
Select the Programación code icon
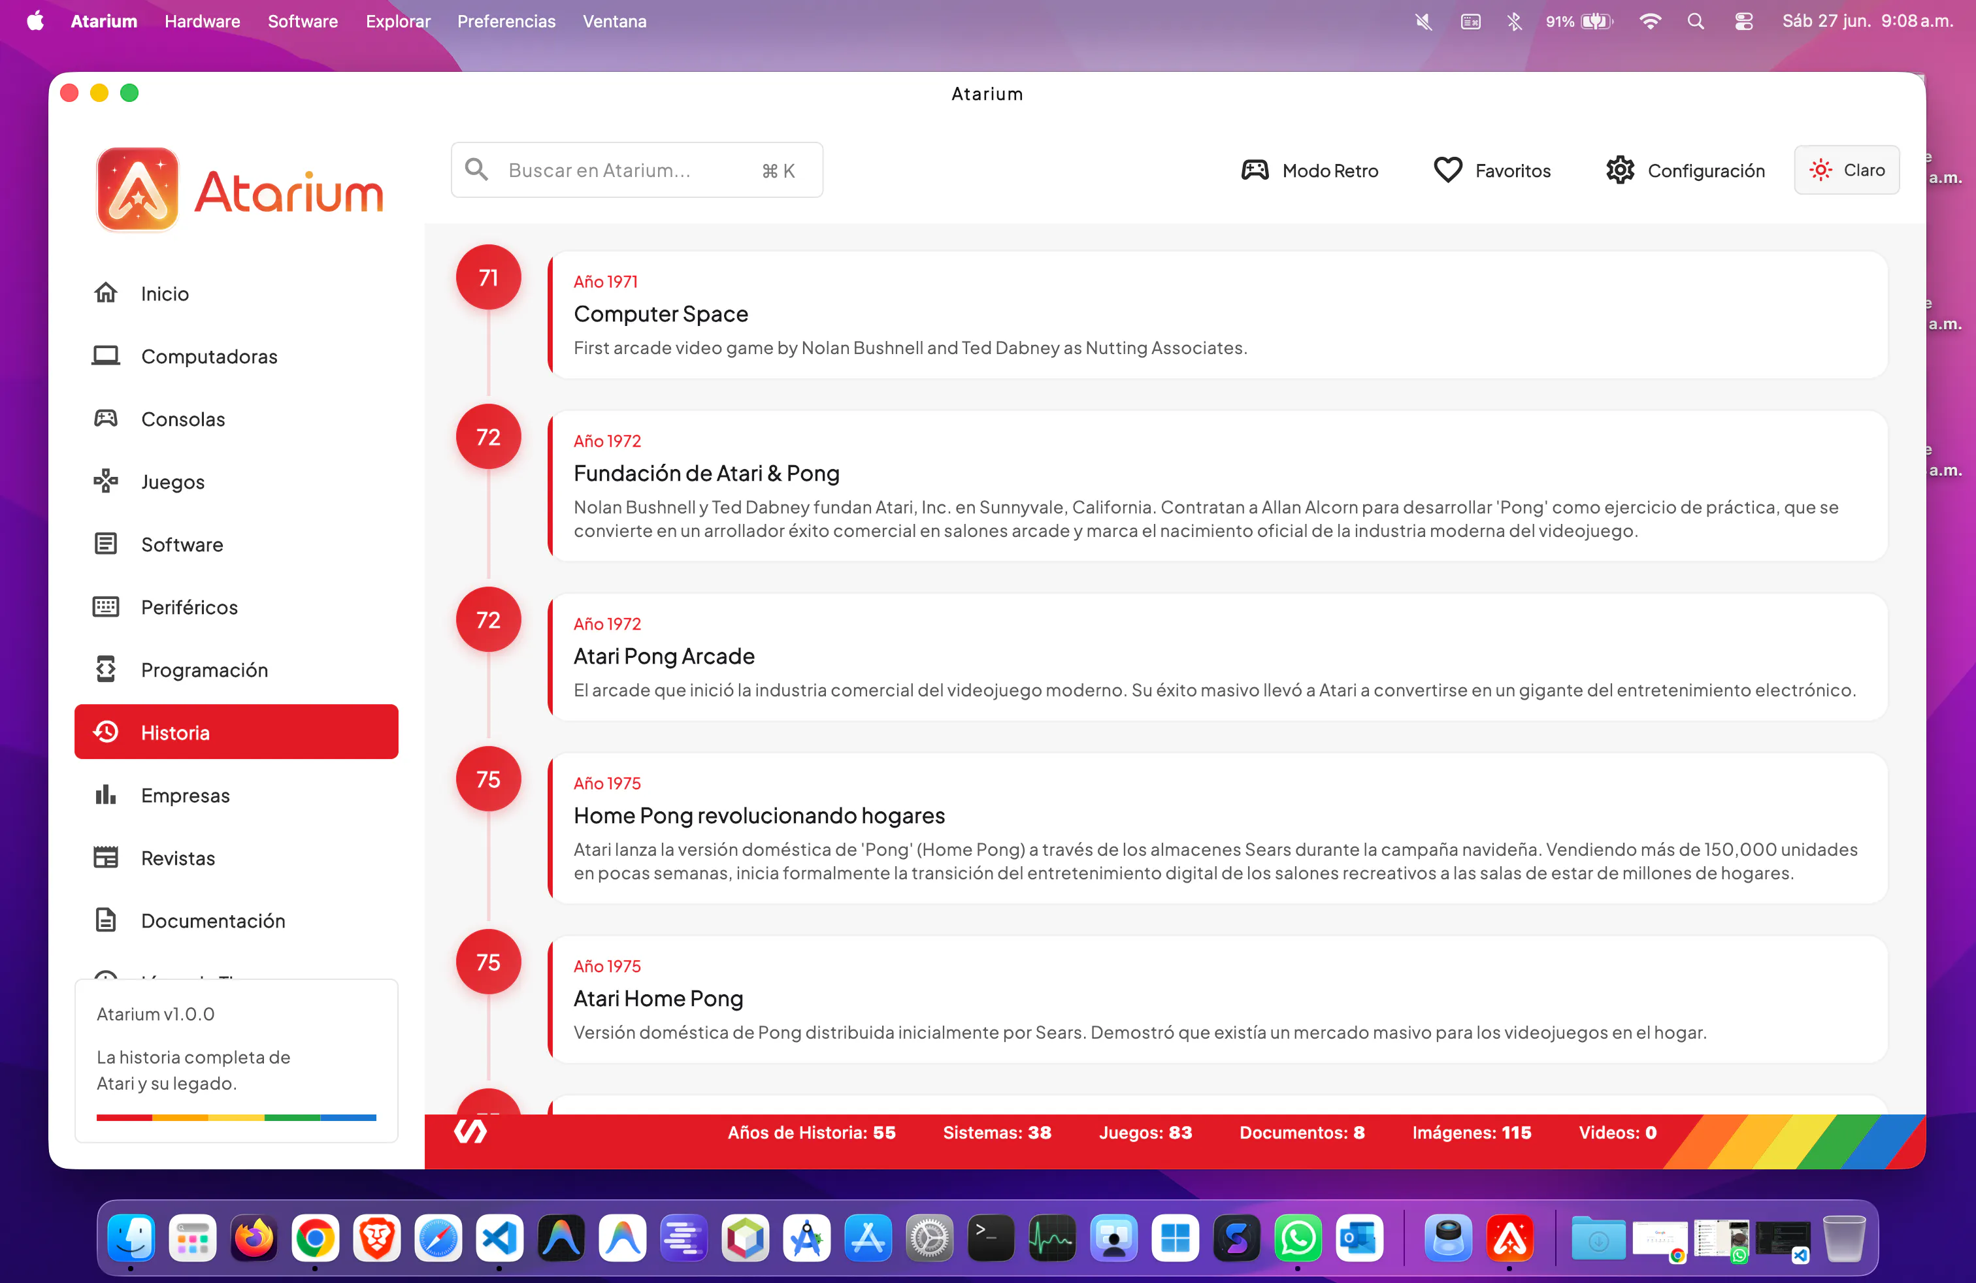(x=105, y=669)
